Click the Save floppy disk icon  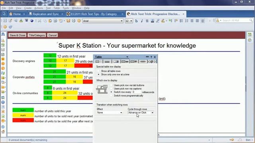68,21
